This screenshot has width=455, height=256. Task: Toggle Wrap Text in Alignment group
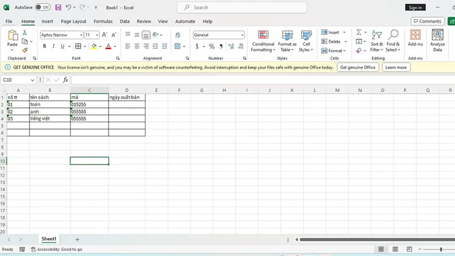[178, 35]
